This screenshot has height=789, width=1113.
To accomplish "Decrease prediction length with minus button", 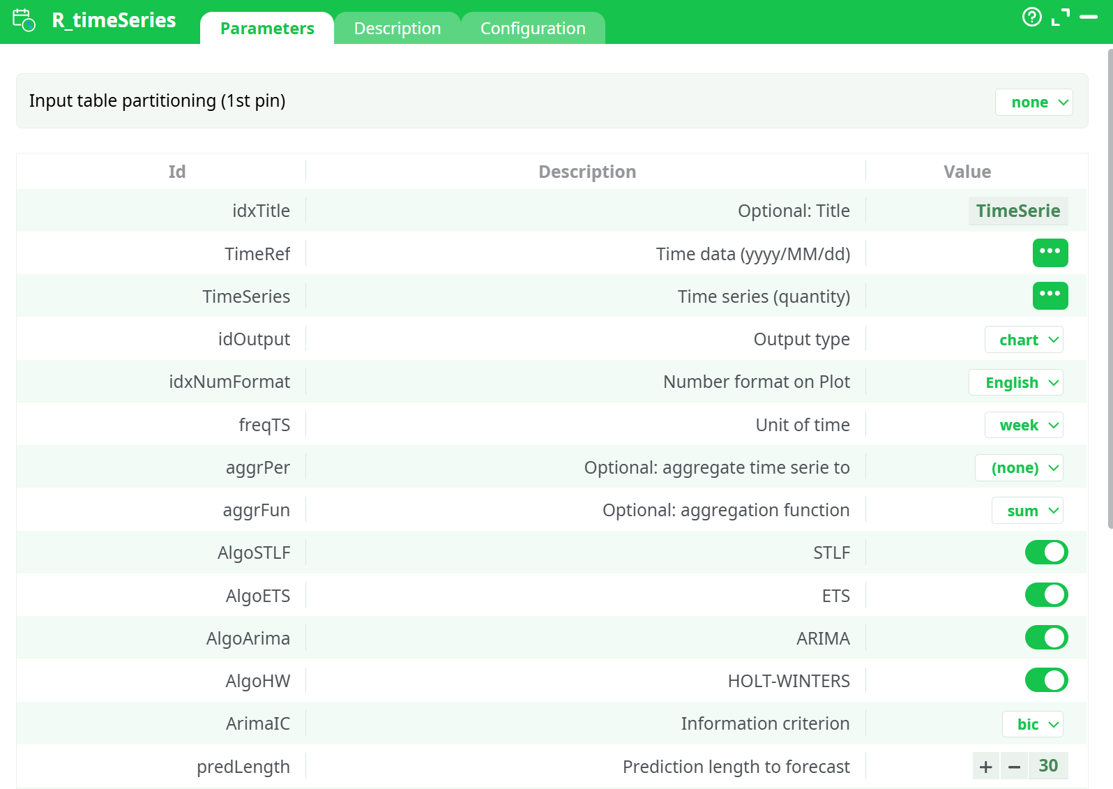I will point(1014,767).
